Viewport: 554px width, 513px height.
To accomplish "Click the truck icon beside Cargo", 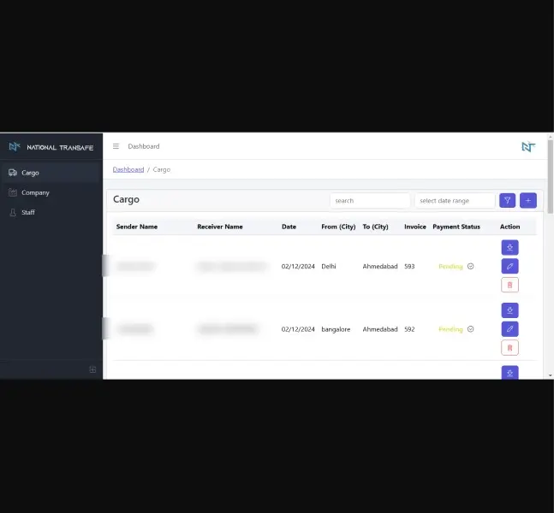I will click(13, 173).
